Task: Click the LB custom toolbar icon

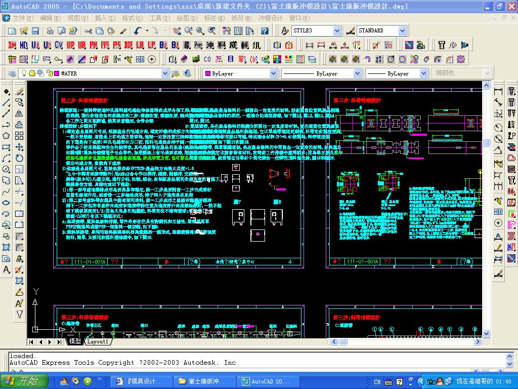Action: [x=140, y=45]
